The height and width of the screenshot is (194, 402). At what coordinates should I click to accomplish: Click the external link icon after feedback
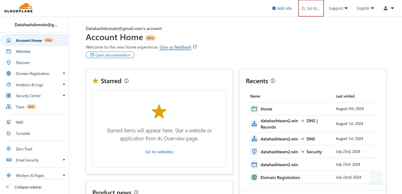pyautogui.click(x=195, y=46)
